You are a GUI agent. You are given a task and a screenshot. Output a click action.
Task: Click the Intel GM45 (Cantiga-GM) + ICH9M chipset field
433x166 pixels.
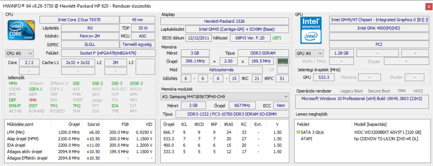(x=237, y=29)
